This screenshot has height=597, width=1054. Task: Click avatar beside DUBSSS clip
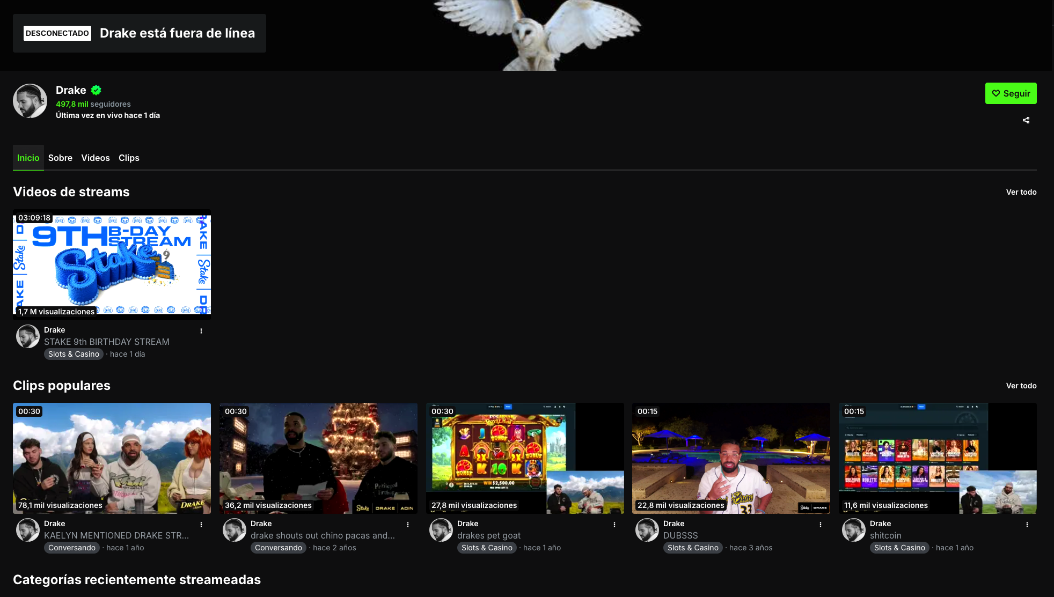[647, 530]
